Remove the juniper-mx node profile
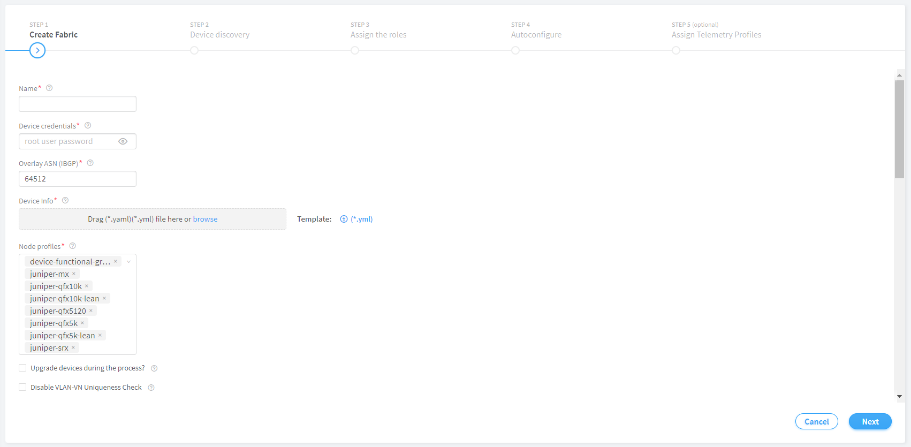 click(x=74, y=274)
